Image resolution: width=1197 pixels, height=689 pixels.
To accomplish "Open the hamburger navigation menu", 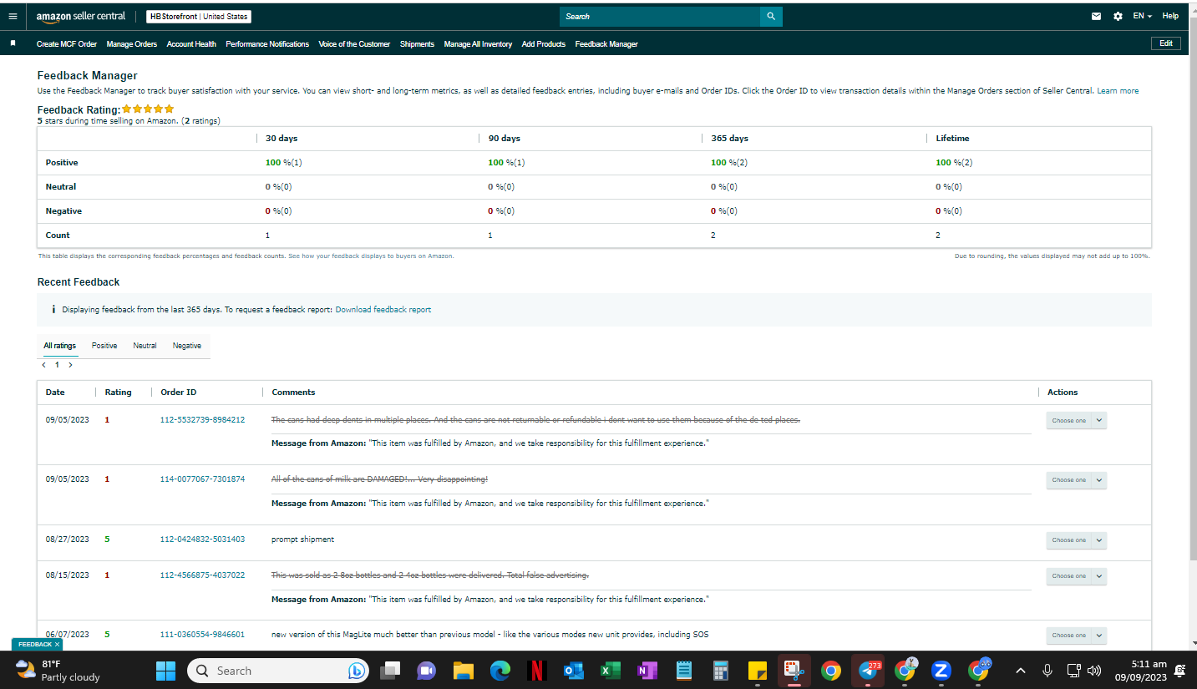I will [x=13, y=16].
